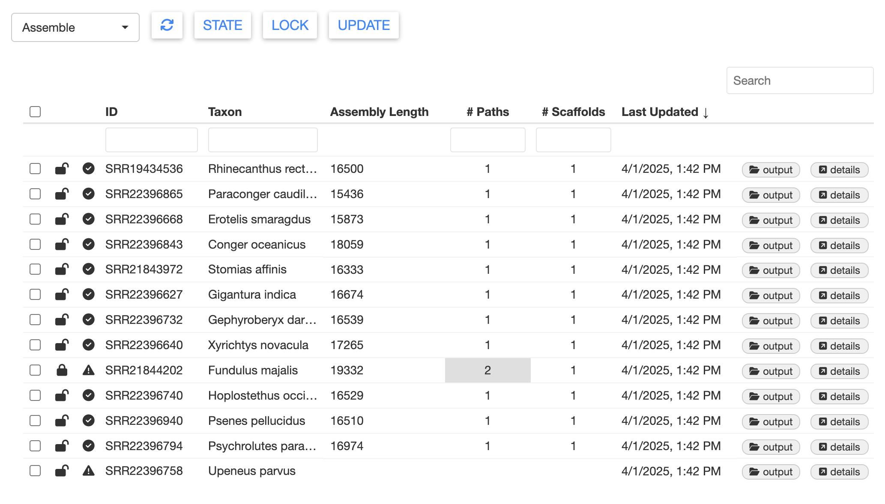Check the row checkbox for Xyrichtys novacula
Viewport: 885px width, 504px height.
35,345
